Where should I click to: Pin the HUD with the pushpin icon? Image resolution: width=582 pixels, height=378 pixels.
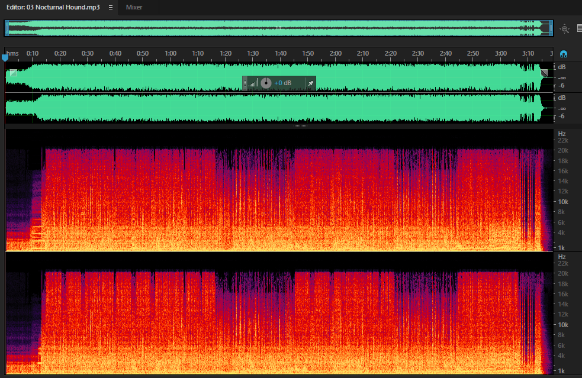[311, 83]
